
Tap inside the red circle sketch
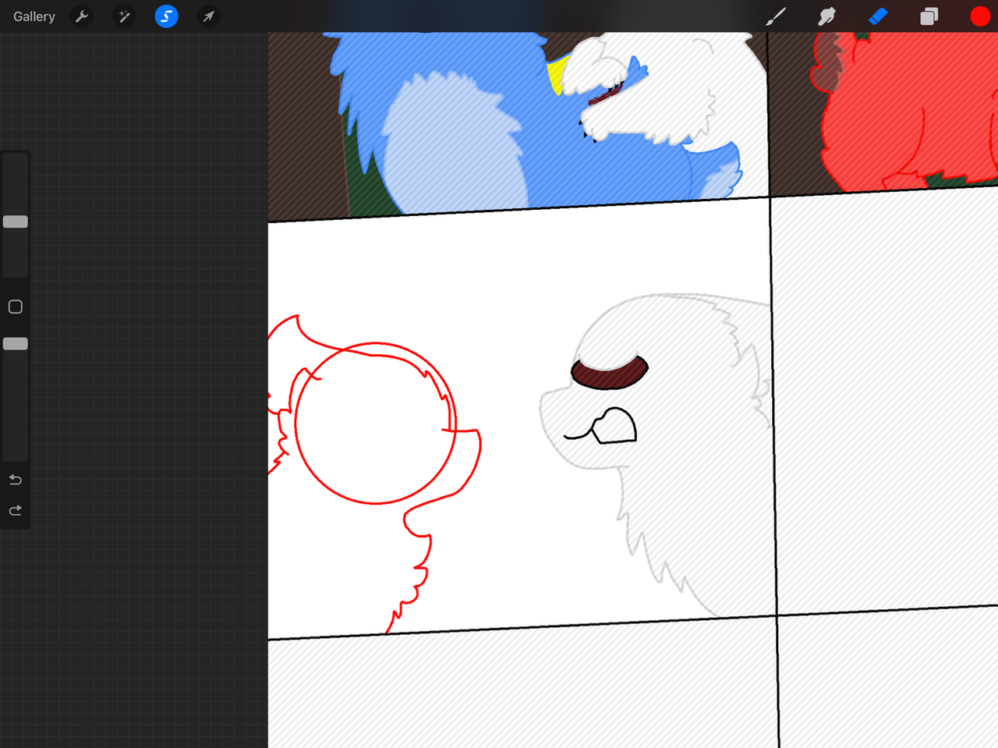click(375, 424)
